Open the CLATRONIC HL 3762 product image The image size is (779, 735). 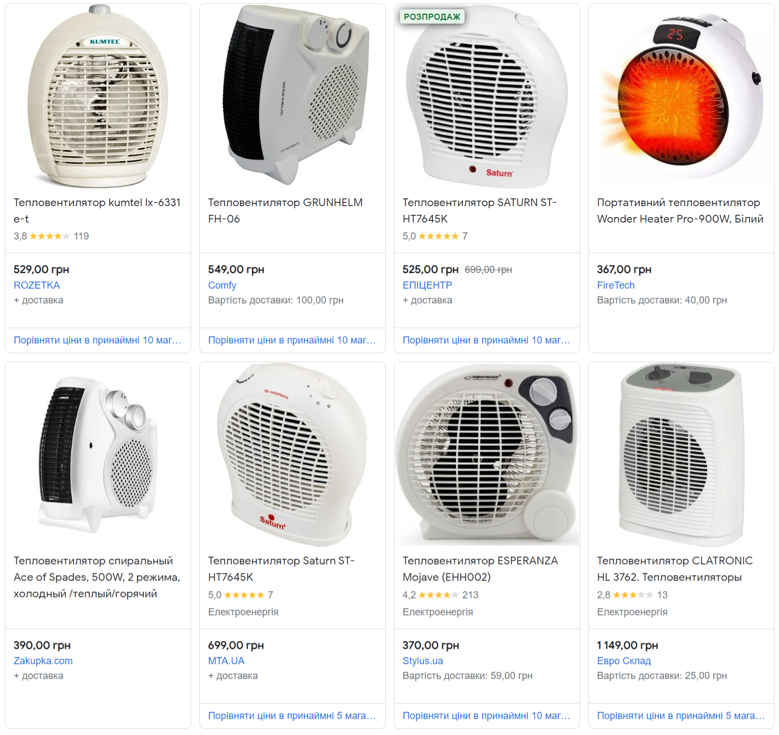[x=681, y=455]
